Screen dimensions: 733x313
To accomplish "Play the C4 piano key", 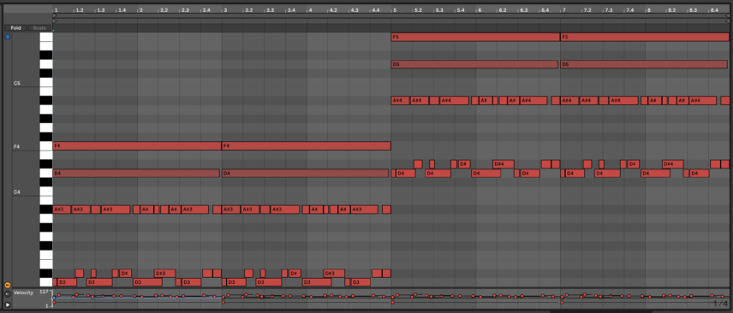I will pos(46,192).
